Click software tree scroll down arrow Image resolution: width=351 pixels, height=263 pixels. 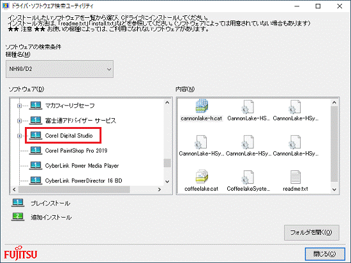click(x=167, y=181)
